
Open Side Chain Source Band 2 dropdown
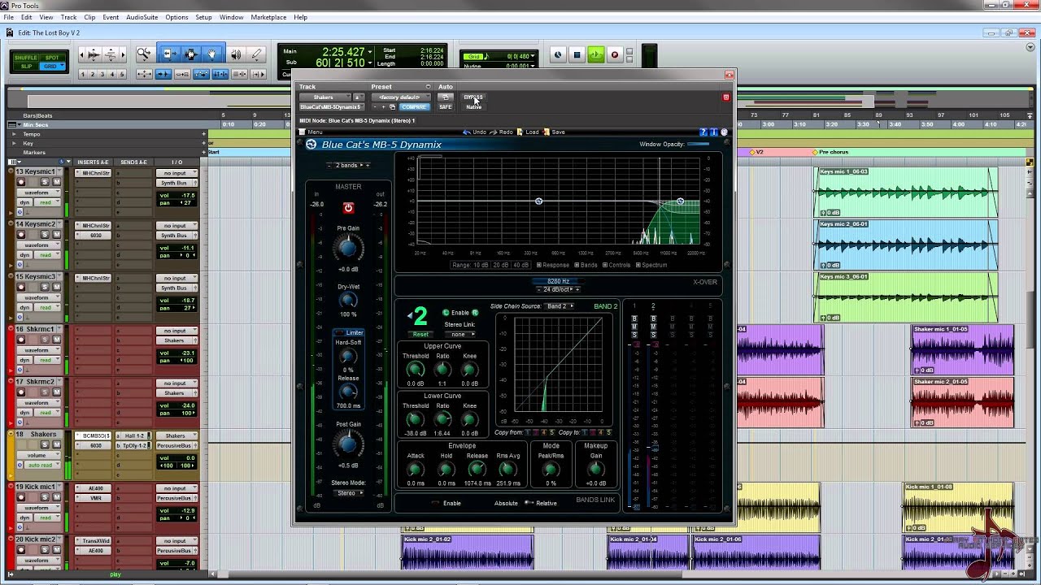pyautogui.click(x=559, y=306)
